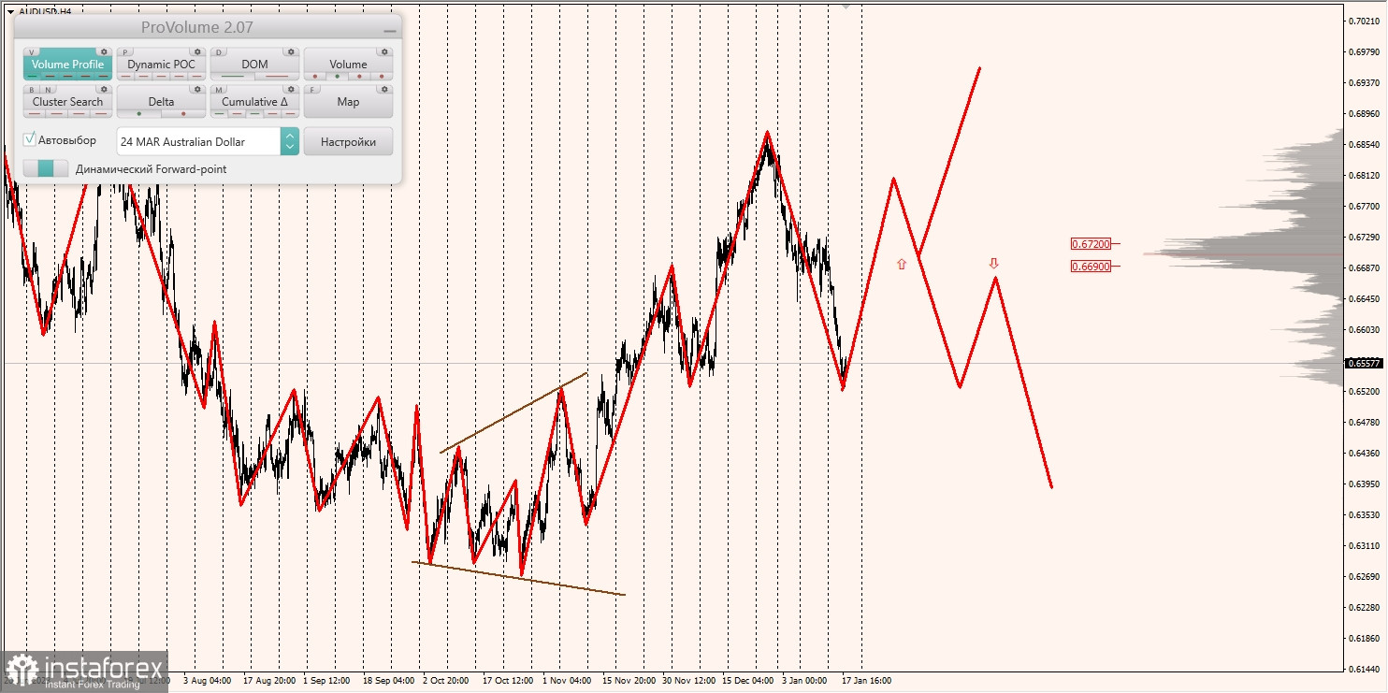Click the P hotkey tag on Dynamic POC
The height and width of the screenshot is (693, 1388).
click(125, 52)
